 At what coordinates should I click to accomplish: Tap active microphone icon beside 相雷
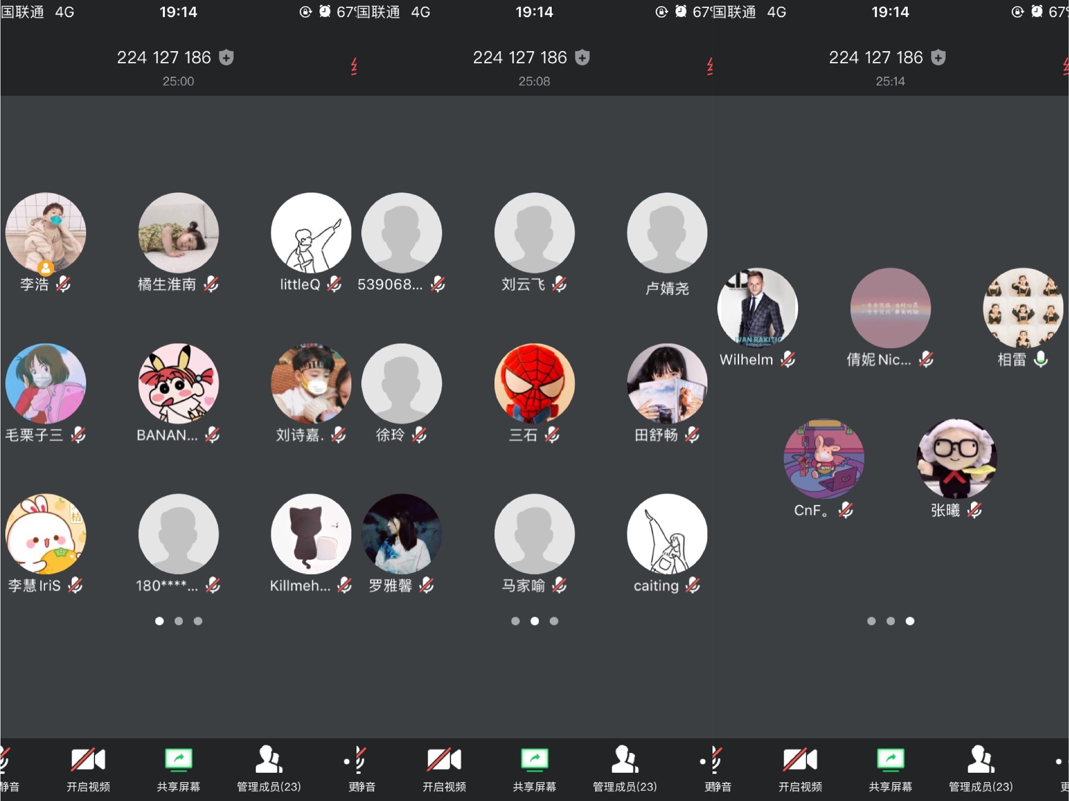[1041, 359]
